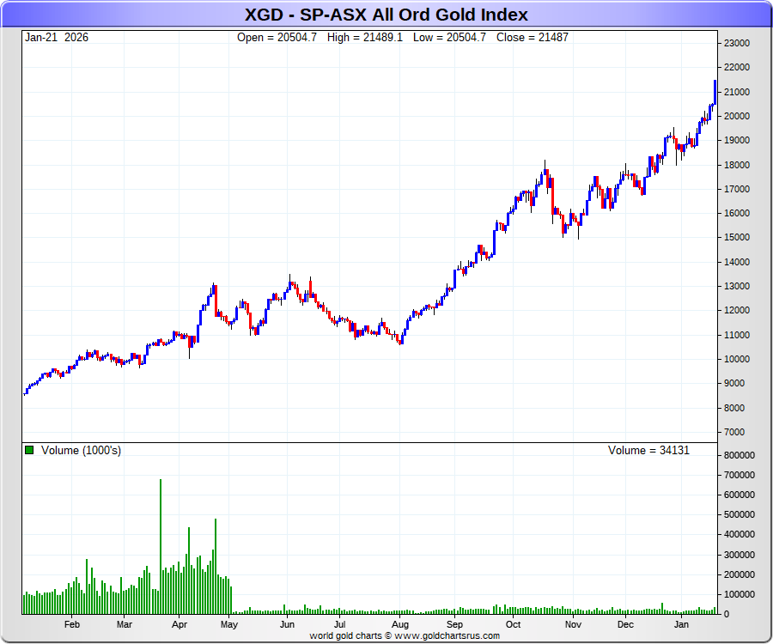Click the www.goldchartsrus.com footer link
Viewport: 773px width, 644px height.
pos(447,636)
